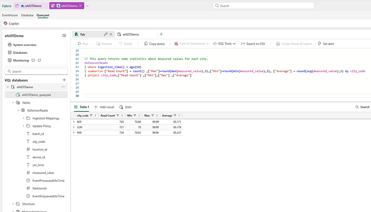Open the KQL Tools dropdown
Viewport: 371px width, 212px height.
(x=225, y=44)
